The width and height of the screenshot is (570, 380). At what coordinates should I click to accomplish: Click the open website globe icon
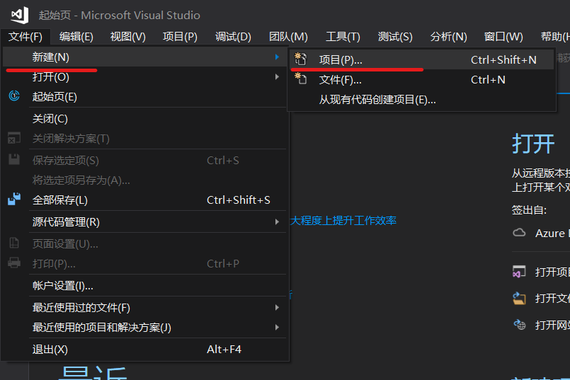[x=519, y=324]
